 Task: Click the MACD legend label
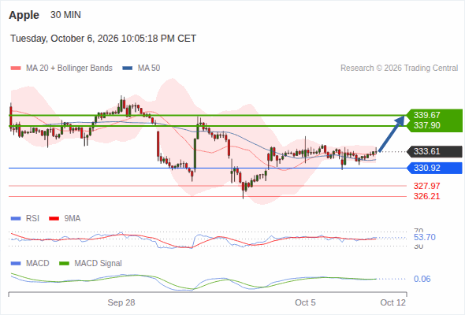coord(38,263)
